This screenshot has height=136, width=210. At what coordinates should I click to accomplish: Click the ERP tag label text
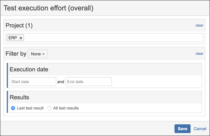pos(13,38)
